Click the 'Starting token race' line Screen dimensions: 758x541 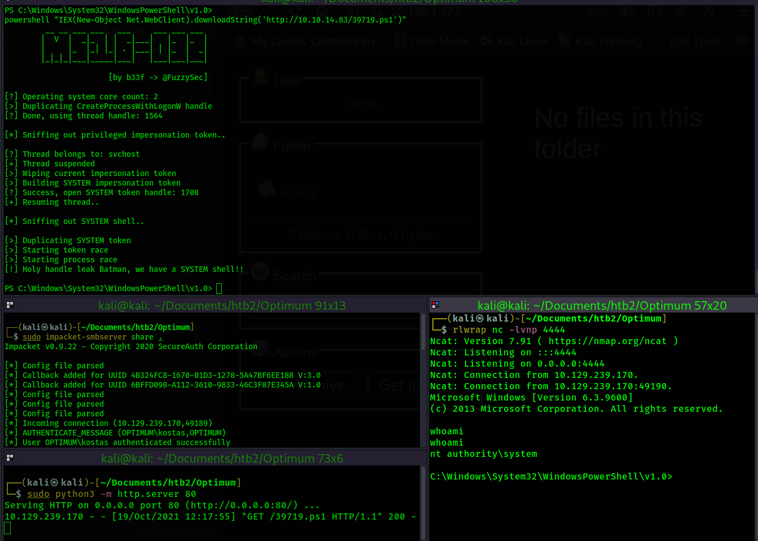pos(56,250)
